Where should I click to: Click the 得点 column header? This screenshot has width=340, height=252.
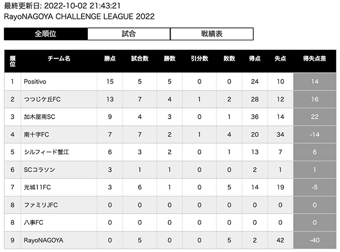point(255,58)
